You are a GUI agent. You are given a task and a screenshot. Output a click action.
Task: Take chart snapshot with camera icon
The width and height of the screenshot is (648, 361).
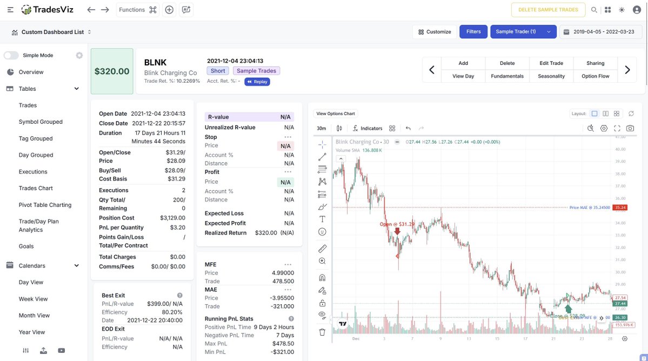tap(630, 129)
